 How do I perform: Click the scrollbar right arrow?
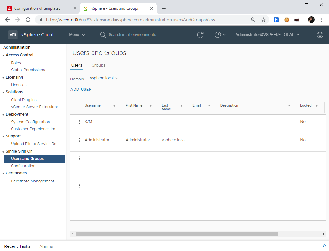323,234
